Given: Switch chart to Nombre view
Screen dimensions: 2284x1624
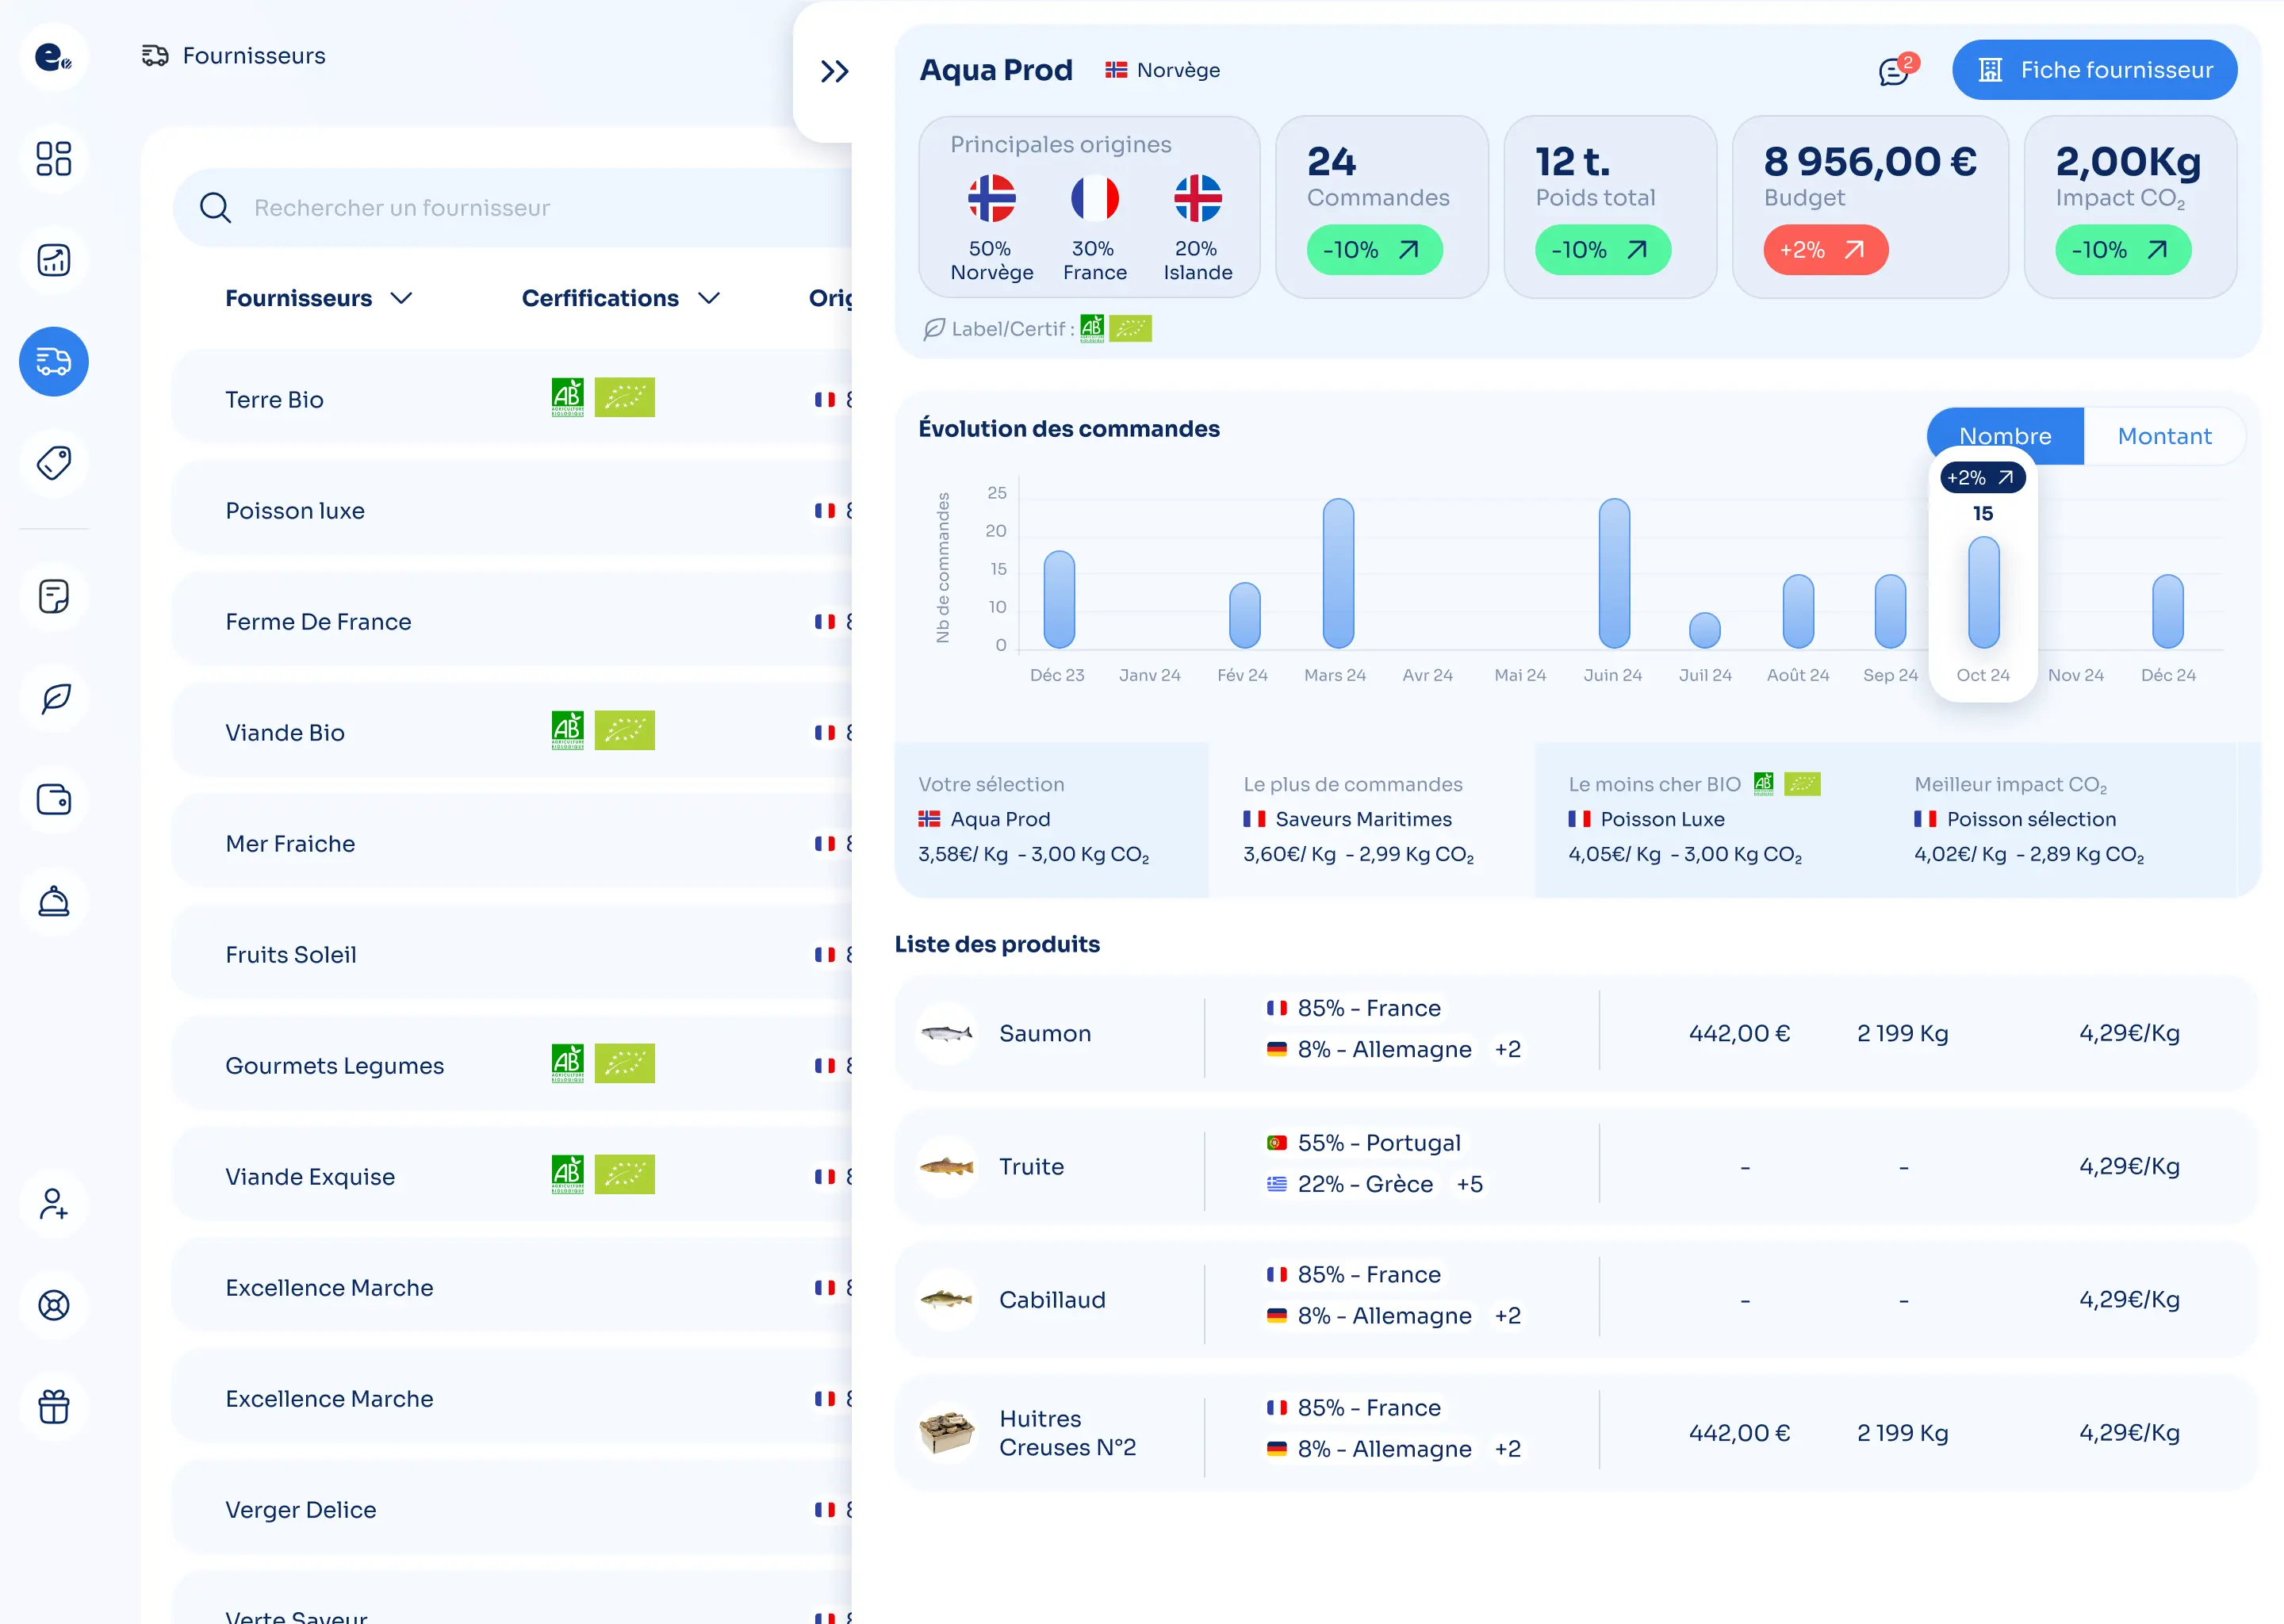Looking at the screenshot, I should (2005, 436).
